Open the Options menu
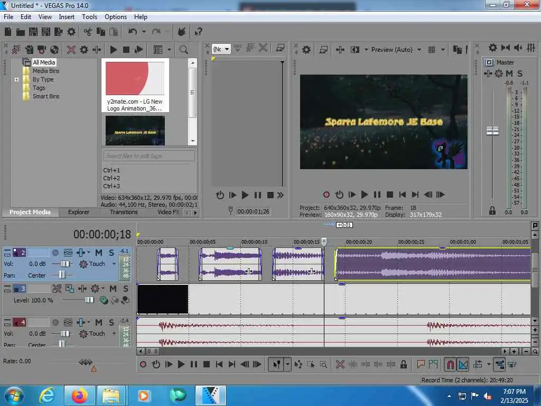541x406 pixels. (116, 17)
